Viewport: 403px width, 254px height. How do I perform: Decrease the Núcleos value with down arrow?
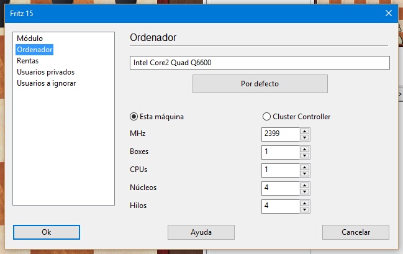[x=304, y=191]
